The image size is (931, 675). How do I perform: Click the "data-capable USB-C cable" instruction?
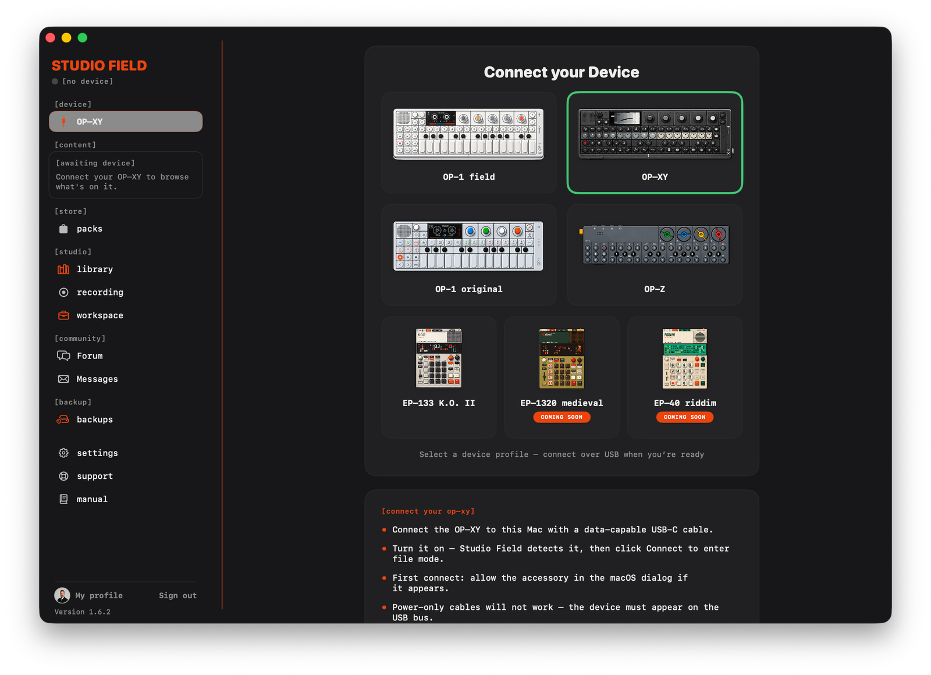click(x=553, y=530)
